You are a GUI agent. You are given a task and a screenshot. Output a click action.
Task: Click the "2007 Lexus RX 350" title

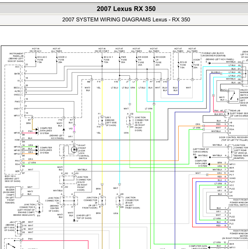(x=126, y=9)
